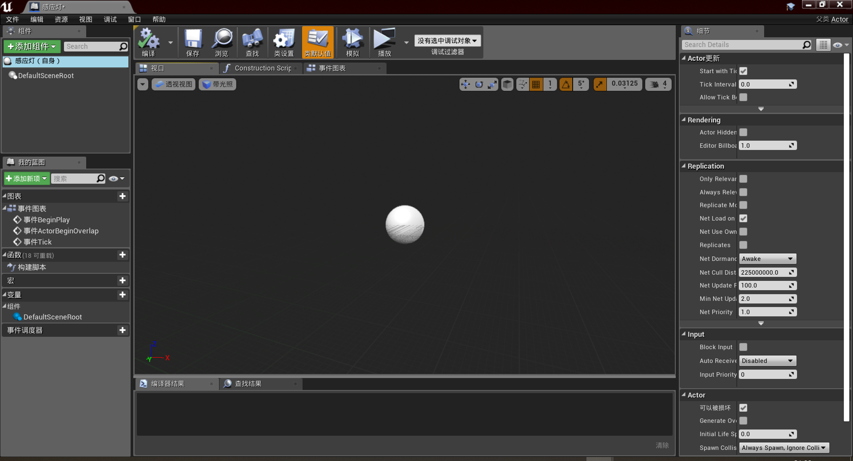Start 模拟 simulation
The width and height of the screenshot is (853, 461).
[352, 43]
